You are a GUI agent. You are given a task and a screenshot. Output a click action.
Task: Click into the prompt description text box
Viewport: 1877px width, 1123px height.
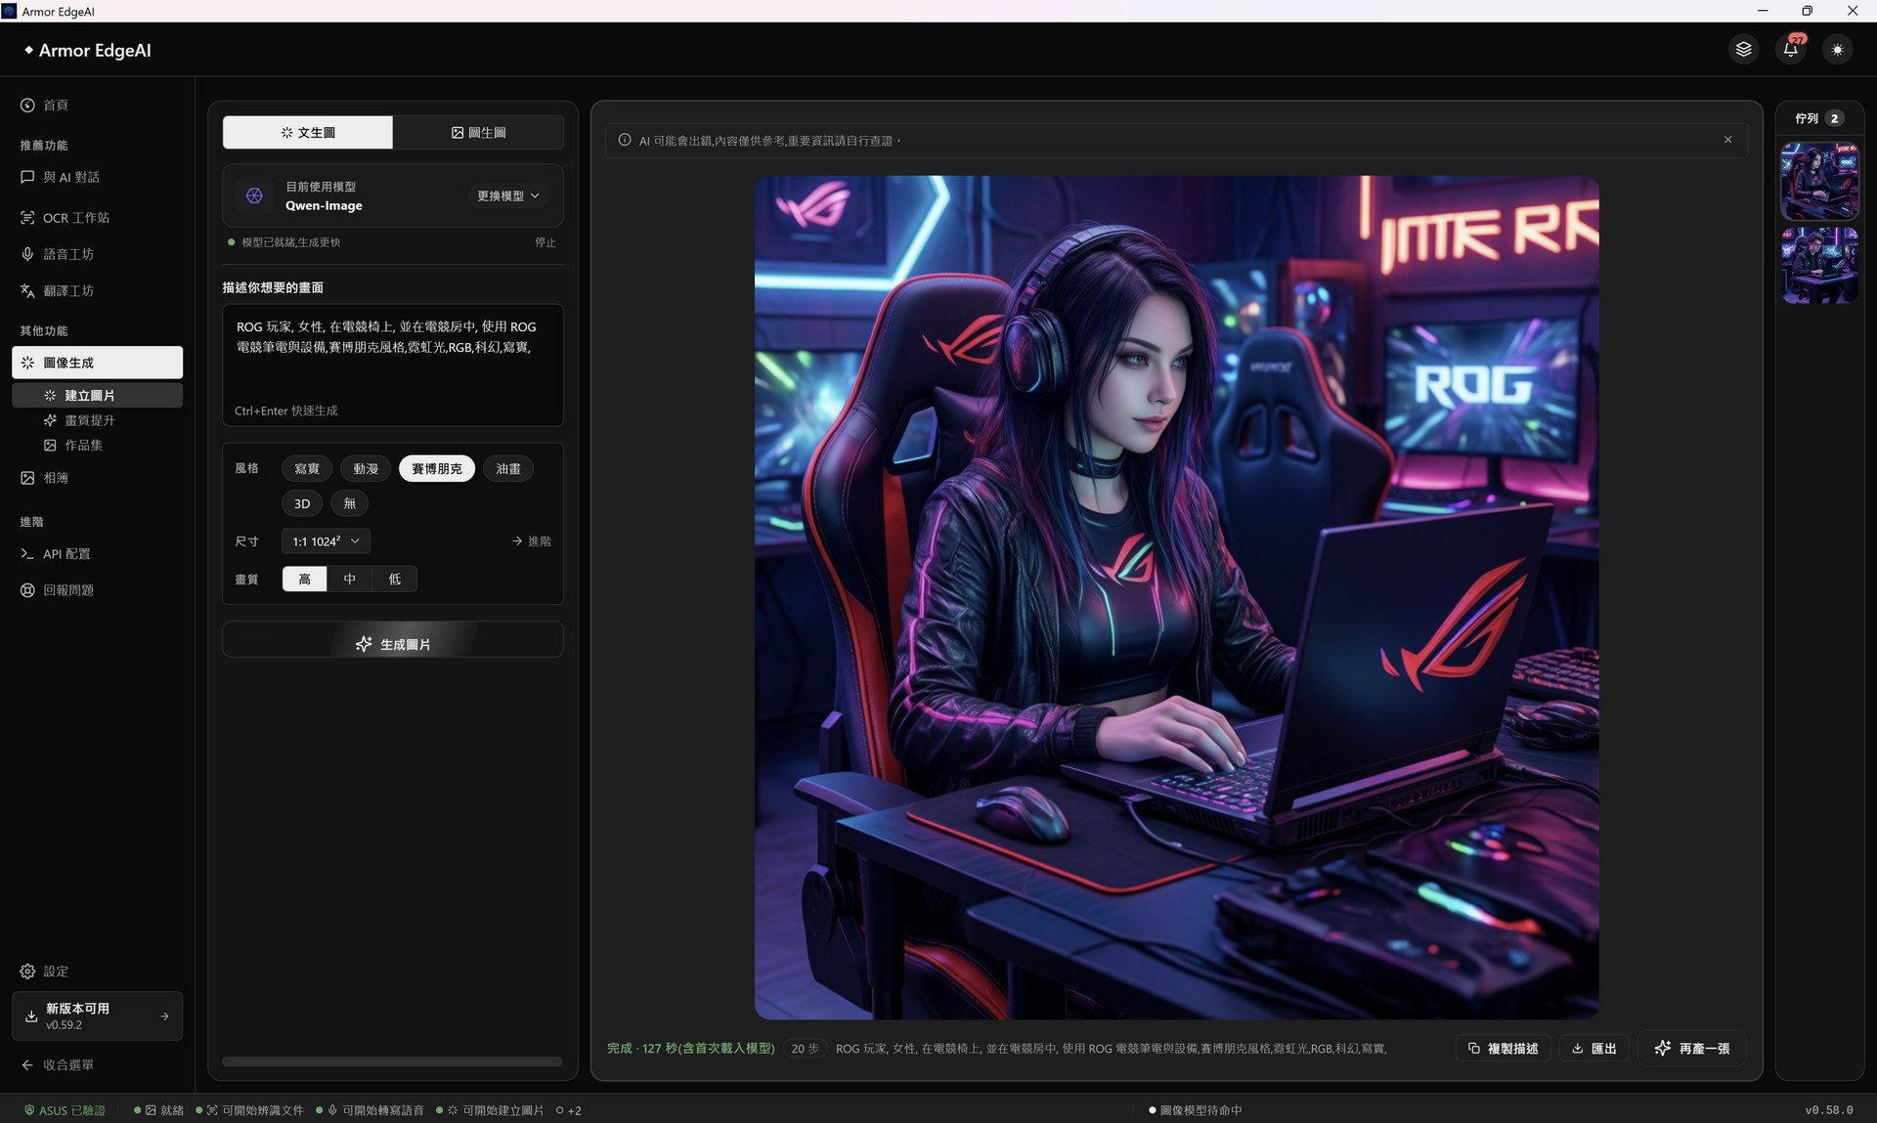coord(393,365)
